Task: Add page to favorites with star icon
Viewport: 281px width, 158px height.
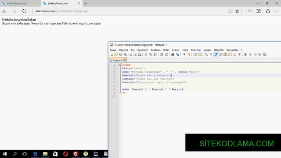Action: click(x=237, y=11)
